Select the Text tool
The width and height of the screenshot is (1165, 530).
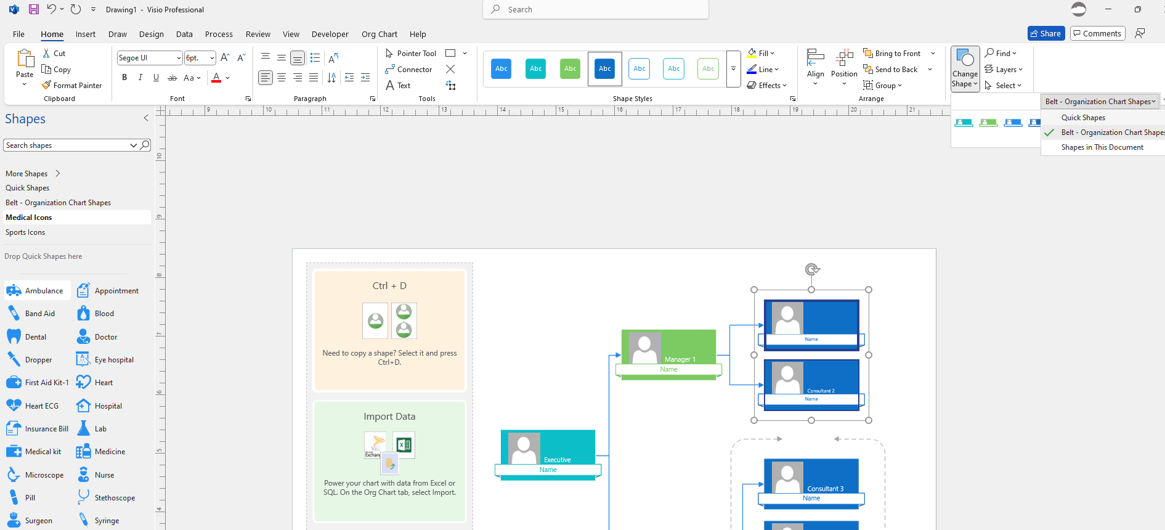point(398,86)
